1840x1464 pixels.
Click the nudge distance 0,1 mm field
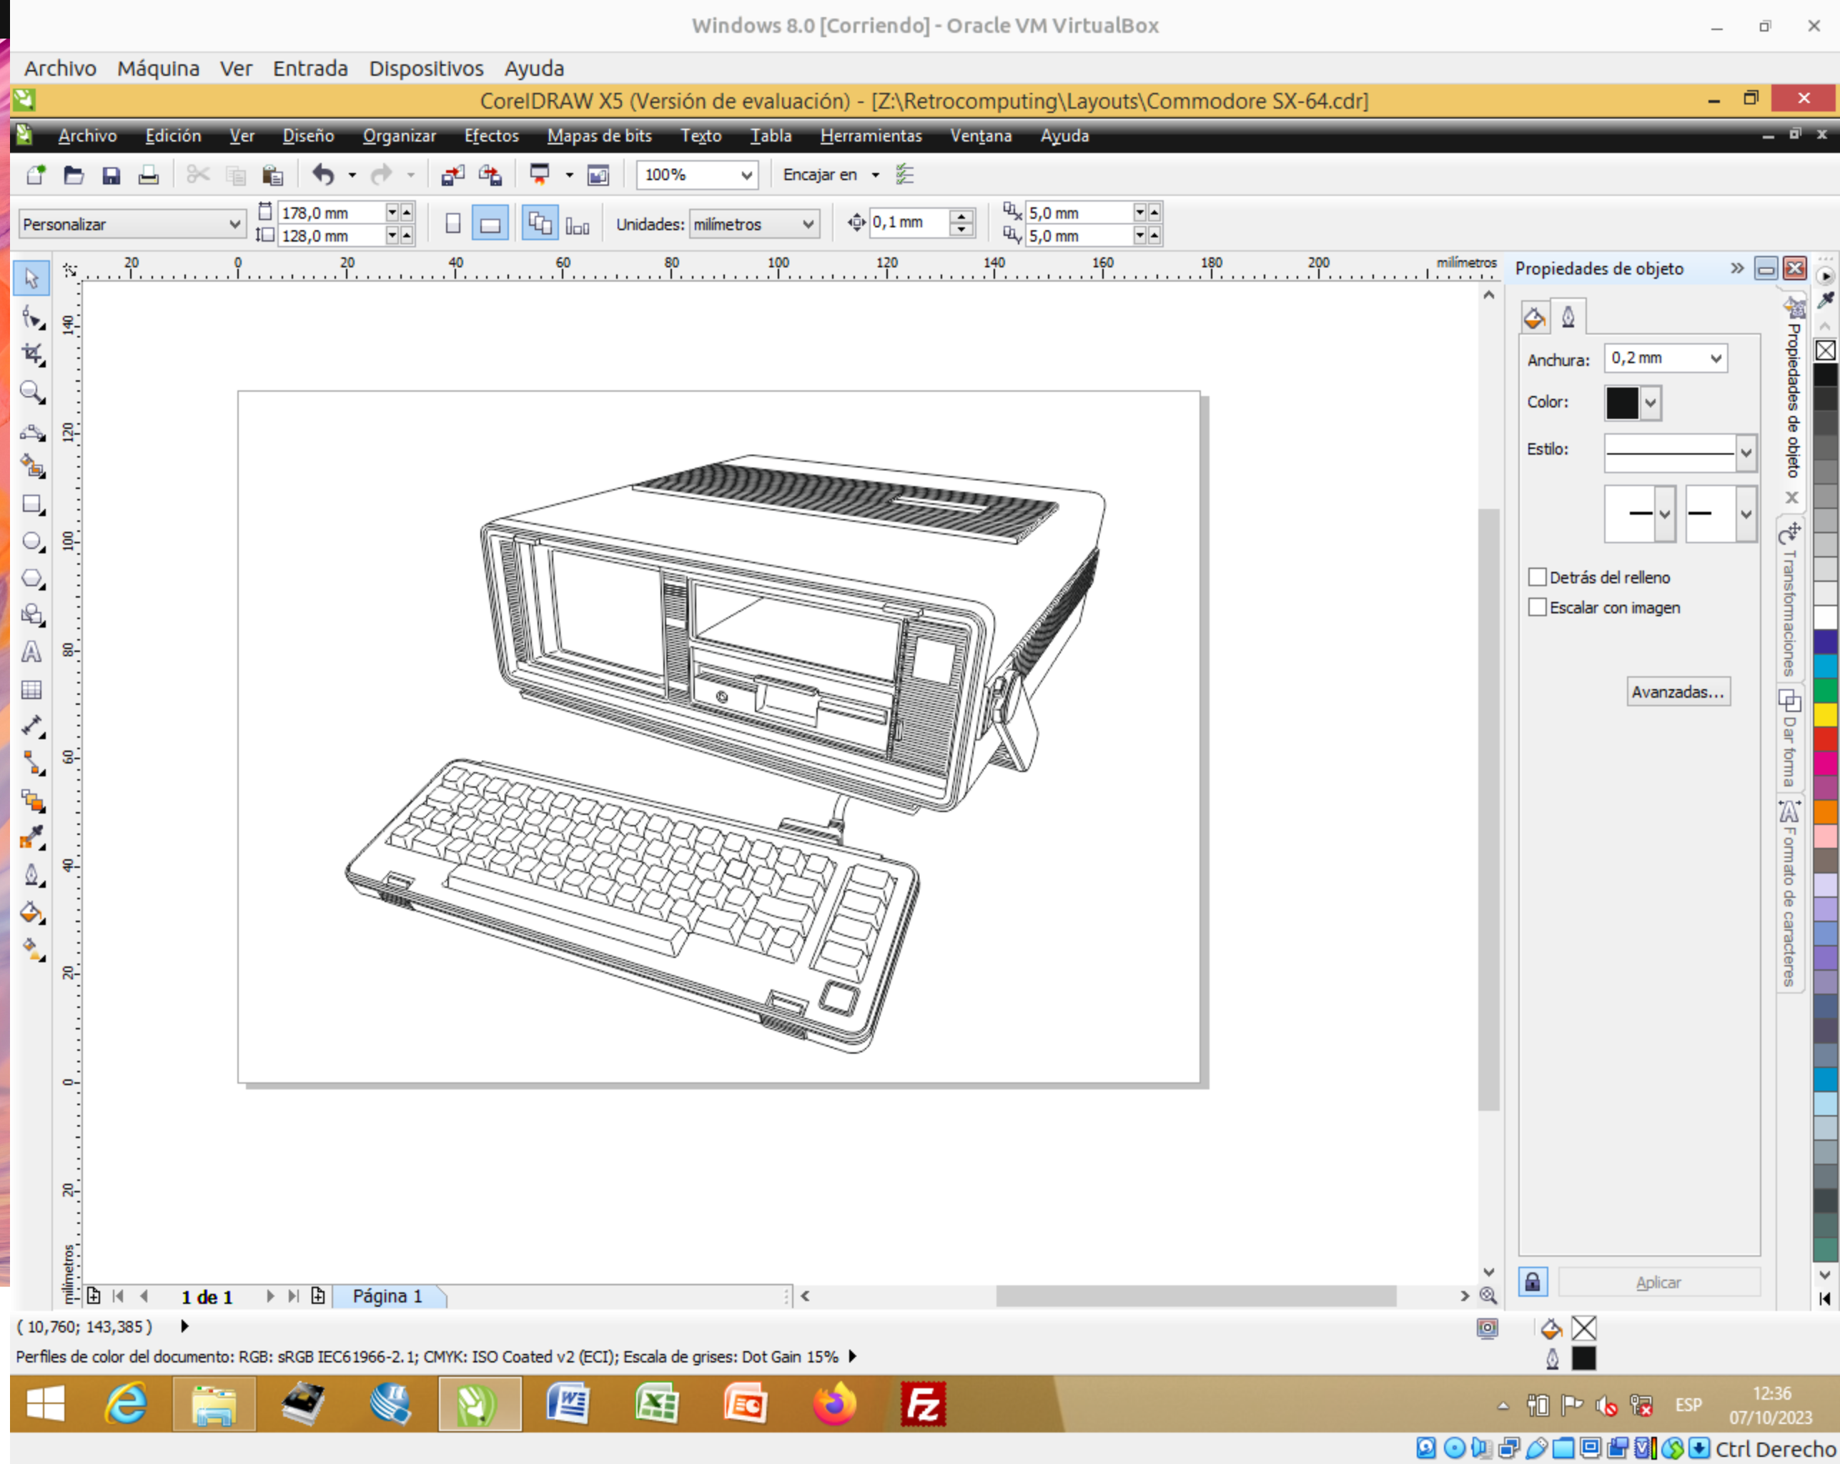910,222
